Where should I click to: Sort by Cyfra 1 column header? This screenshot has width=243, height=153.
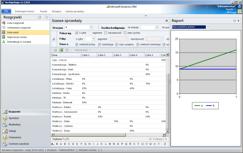coord(89,55)
